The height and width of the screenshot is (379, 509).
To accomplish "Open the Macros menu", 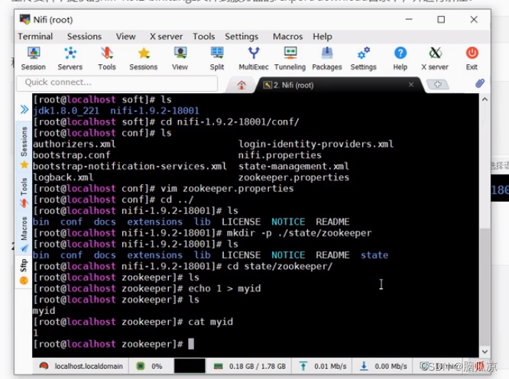I will point(287,37).
